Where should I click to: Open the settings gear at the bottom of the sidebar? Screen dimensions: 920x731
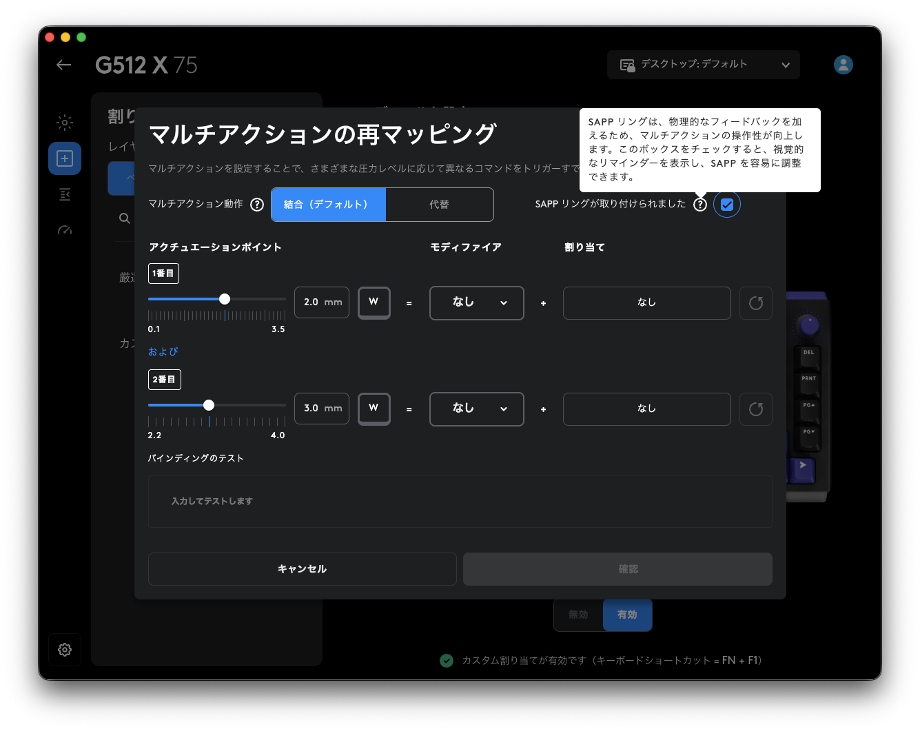point(65,650)
